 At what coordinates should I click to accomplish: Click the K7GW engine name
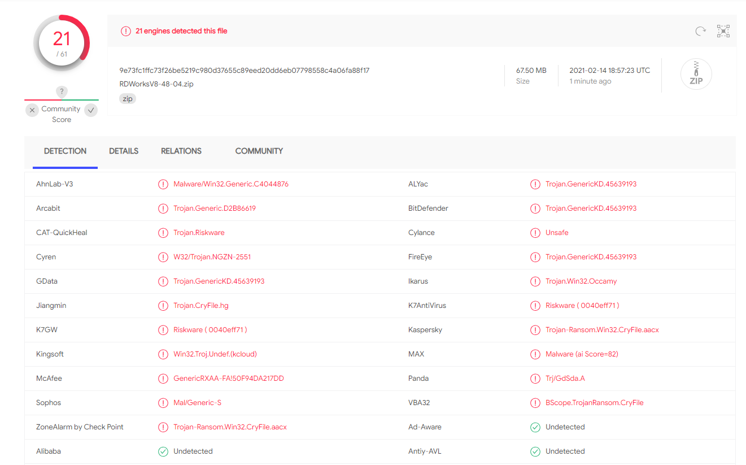(x=47, y=330)
